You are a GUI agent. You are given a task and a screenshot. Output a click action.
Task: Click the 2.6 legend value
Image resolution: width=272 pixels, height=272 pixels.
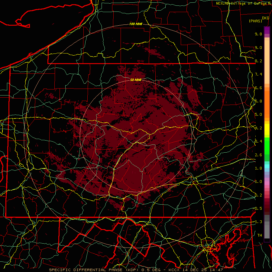point(258,155)
